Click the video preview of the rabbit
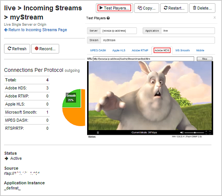 [150, 96]
